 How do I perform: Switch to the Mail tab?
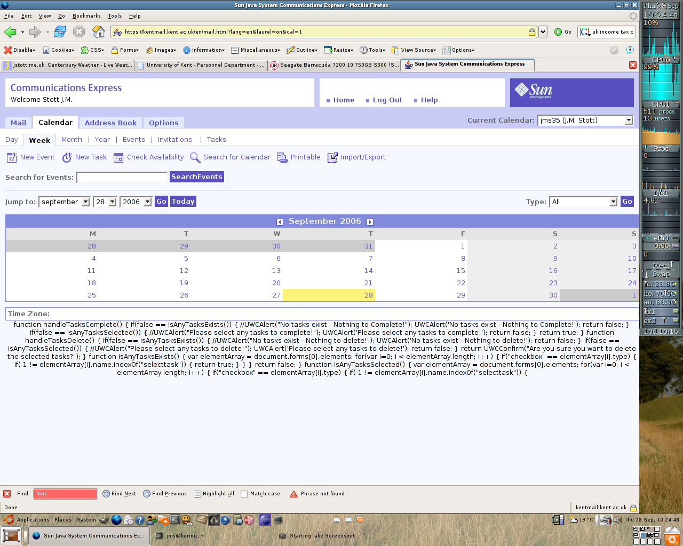[x=18, y=123]
